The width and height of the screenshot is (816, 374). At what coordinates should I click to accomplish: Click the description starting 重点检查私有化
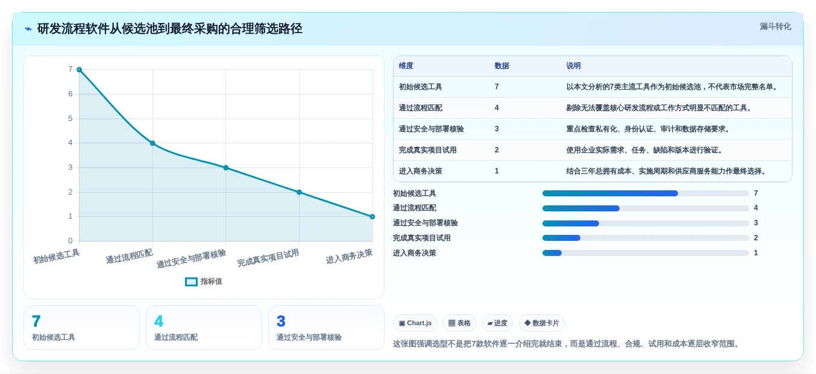coord(648,129)
